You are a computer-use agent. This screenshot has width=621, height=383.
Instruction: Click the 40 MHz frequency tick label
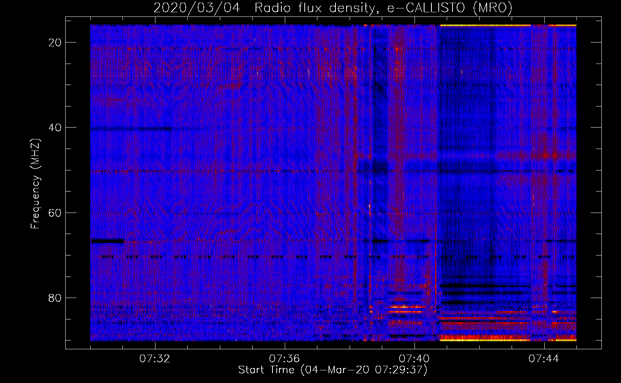55,128
